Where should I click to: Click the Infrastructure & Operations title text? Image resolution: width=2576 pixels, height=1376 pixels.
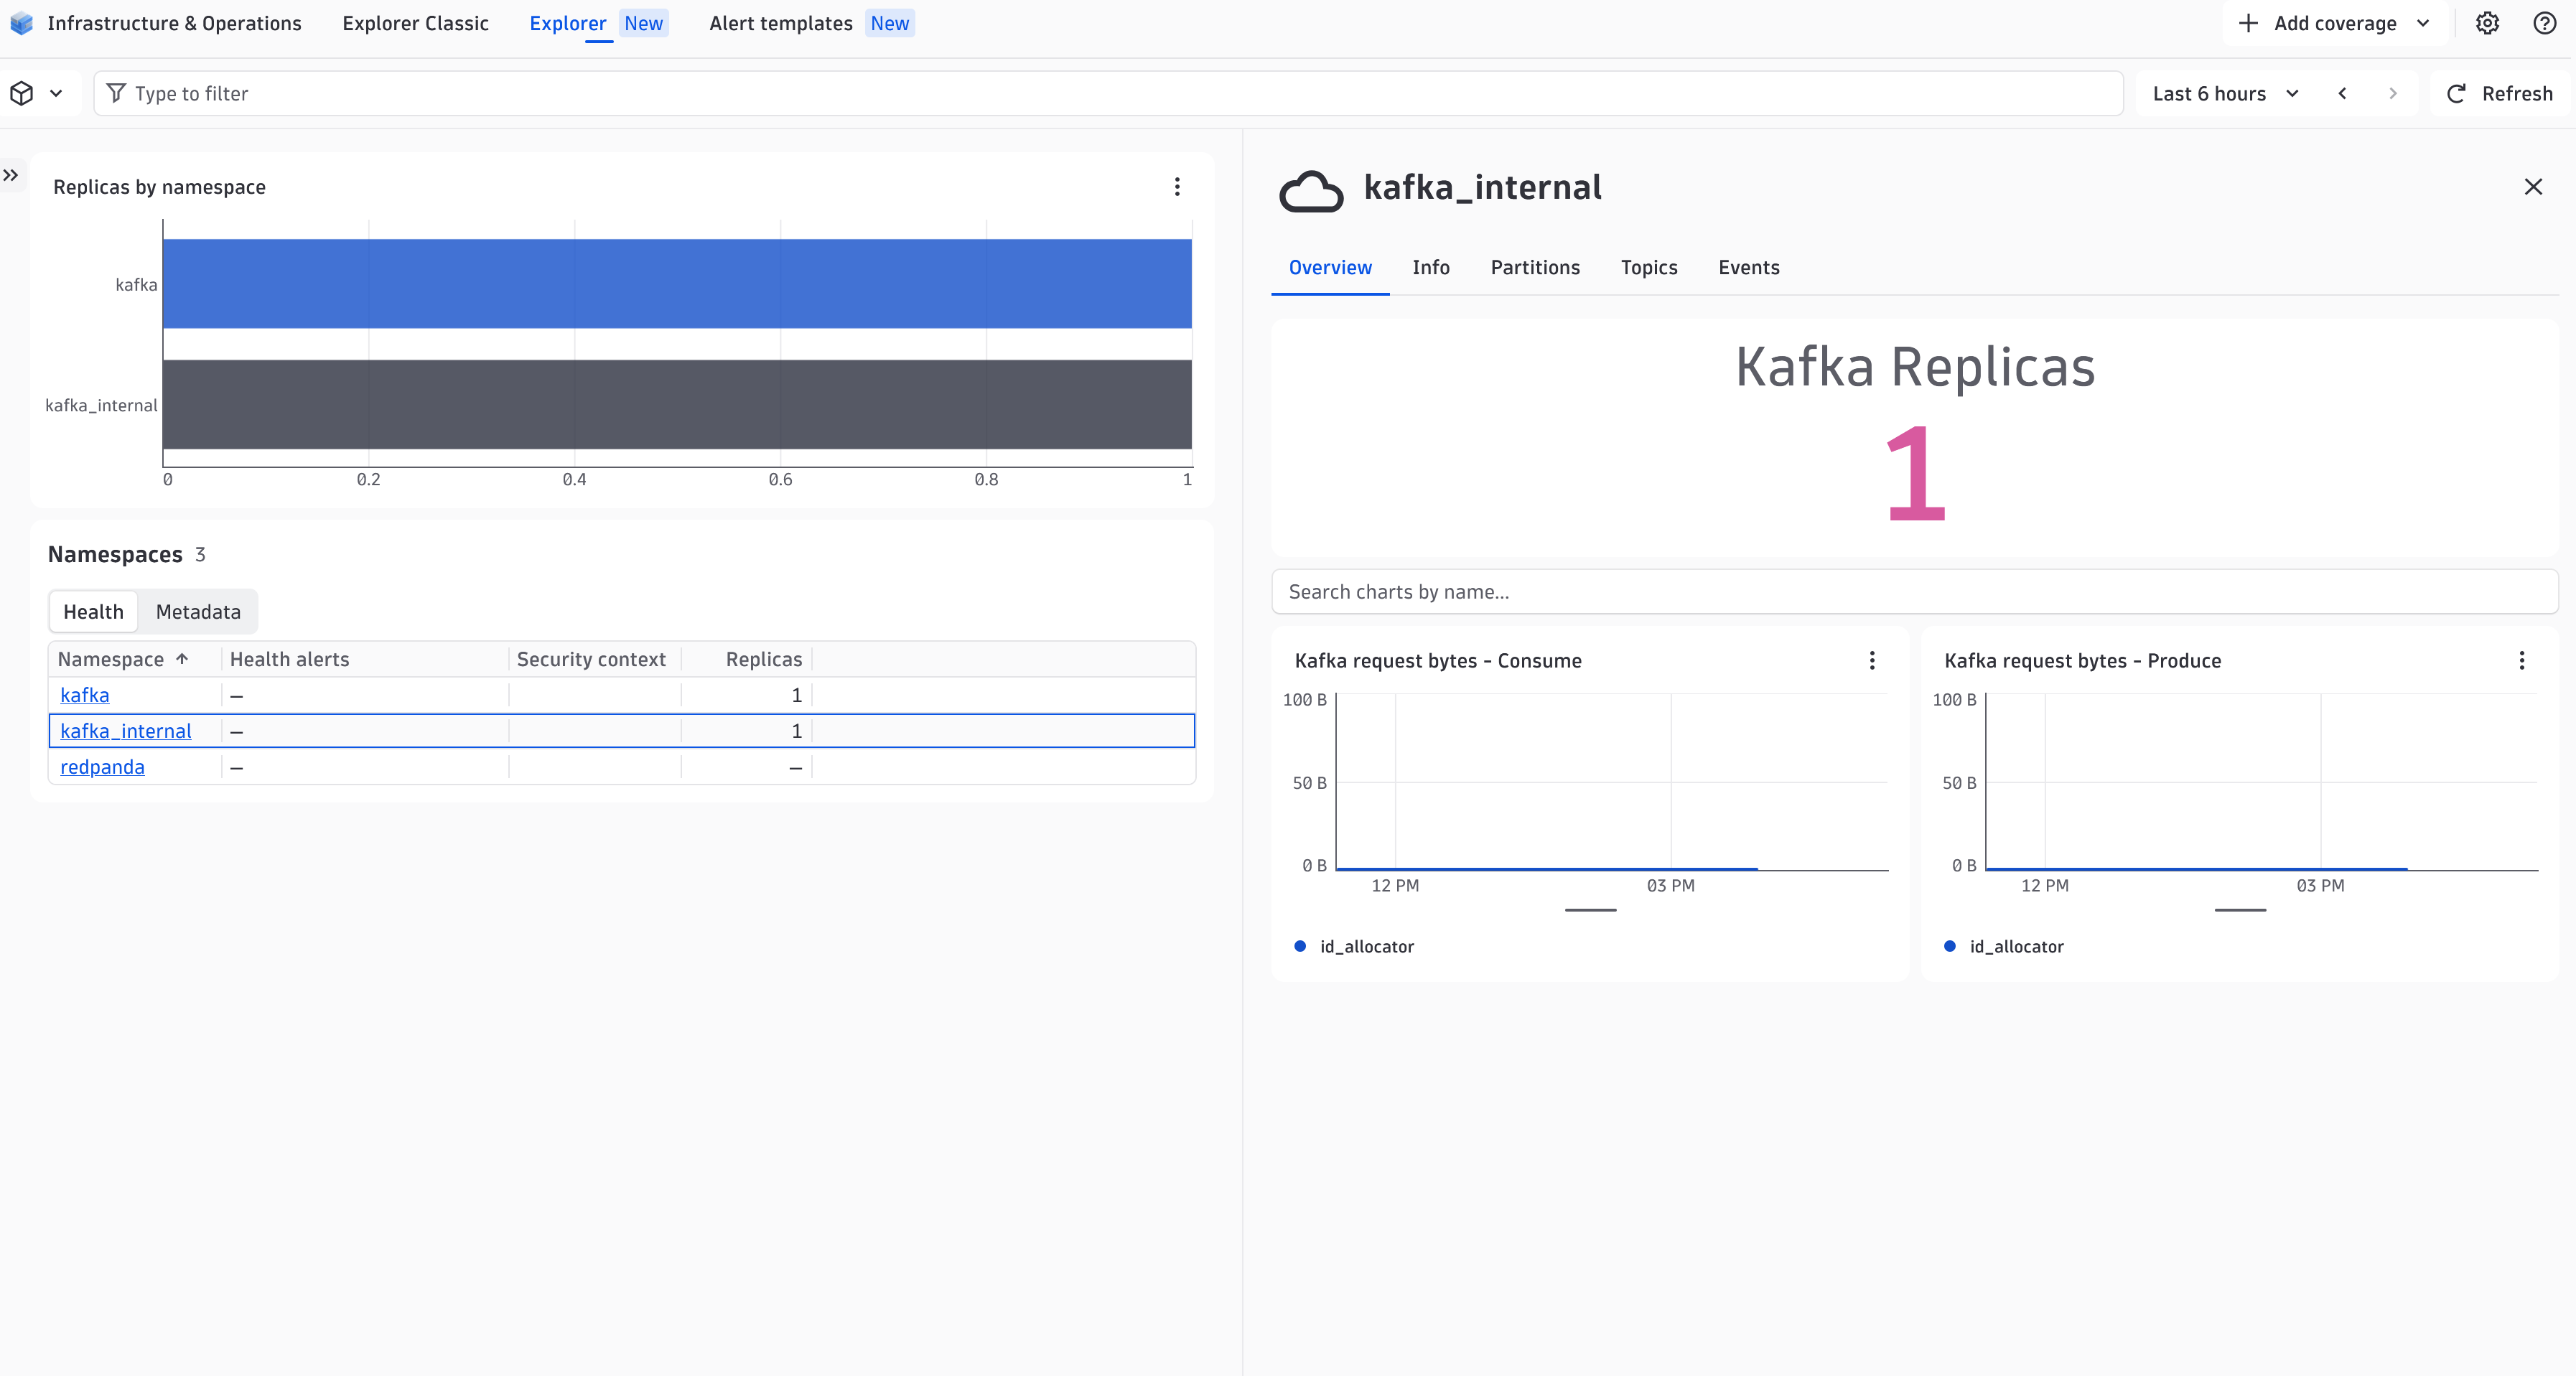click(174, 23)
